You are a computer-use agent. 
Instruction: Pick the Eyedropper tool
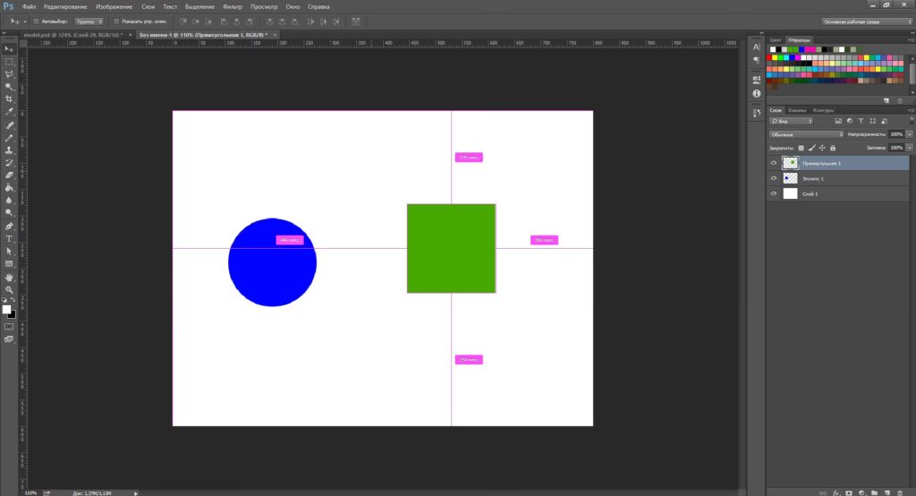pyautogui.click(x=9, y=112)
